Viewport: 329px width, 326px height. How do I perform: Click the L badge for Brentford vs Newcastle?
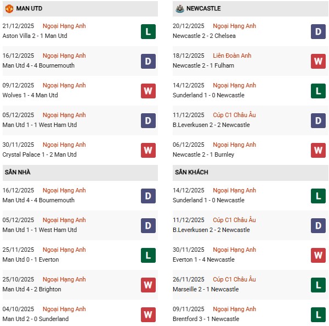318,314
